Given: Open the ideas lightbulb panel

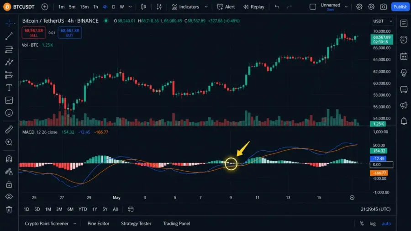Looking at the screenshot, I should tap(404, 73).
